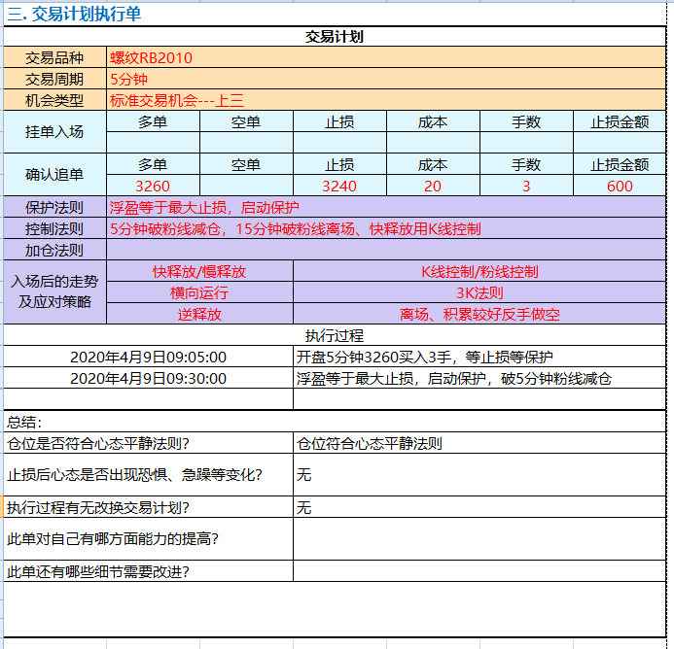Click the empty 空单 cell under 确认追单
This screenshot has height=649, width=674.
click(246, 186)
